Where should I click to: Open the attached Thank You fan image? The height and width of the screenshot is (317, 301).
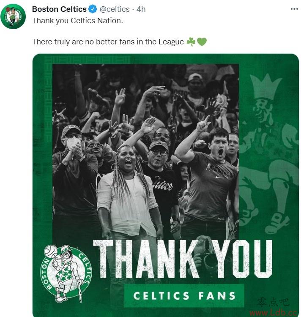(166, 185)
